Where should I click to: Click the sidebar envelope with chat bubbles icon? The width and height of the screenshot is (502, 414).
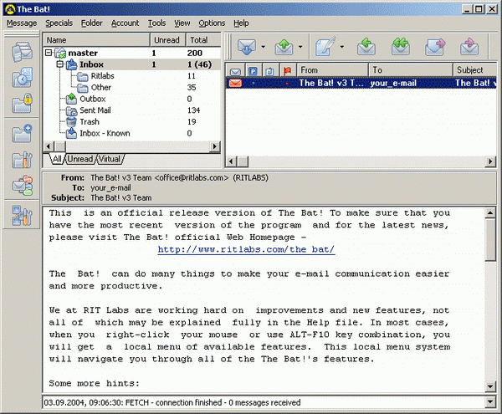tap(22, 185)
